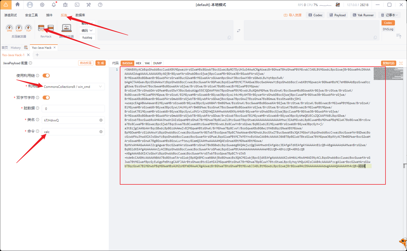This screenshot has height=251, width=407.
Task: Toggle the 双字节字符 switch
Action: click(x=46, y=98)
